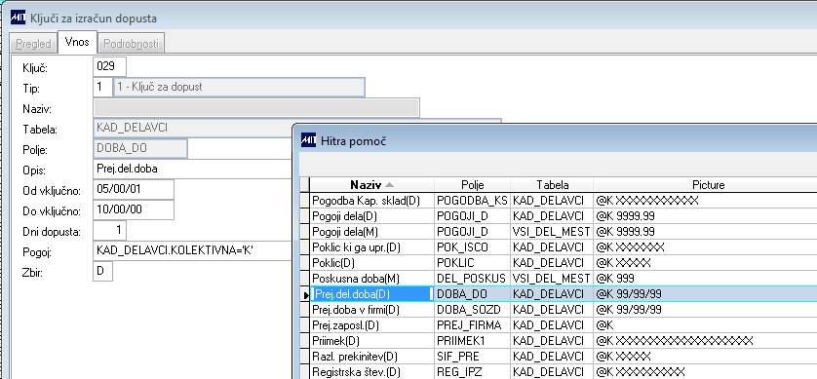This screenshot has height=379, width=817.
Task: Click the REG_IPZ cell
Action: tap(472, 372)
